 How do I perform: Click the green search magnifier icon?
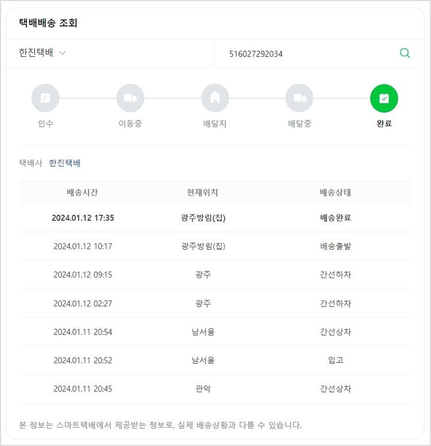405,53
